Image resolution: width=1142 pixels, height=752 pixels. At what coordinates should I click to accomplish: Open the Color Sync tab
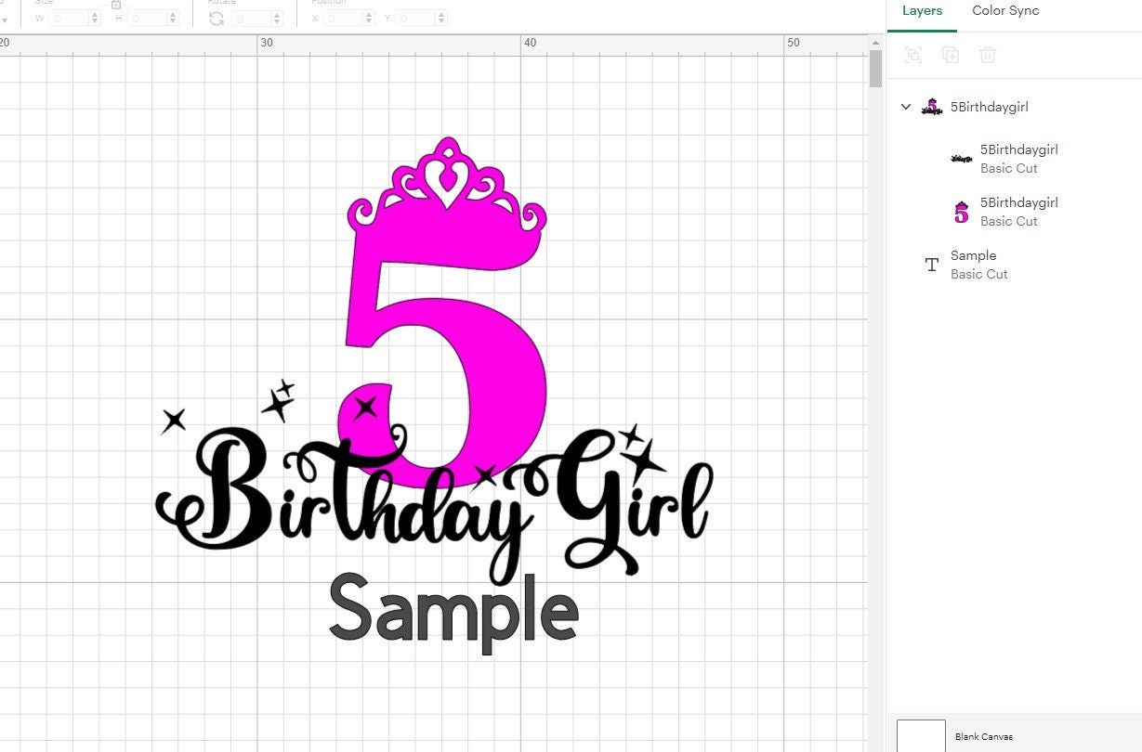point(1005,11)
